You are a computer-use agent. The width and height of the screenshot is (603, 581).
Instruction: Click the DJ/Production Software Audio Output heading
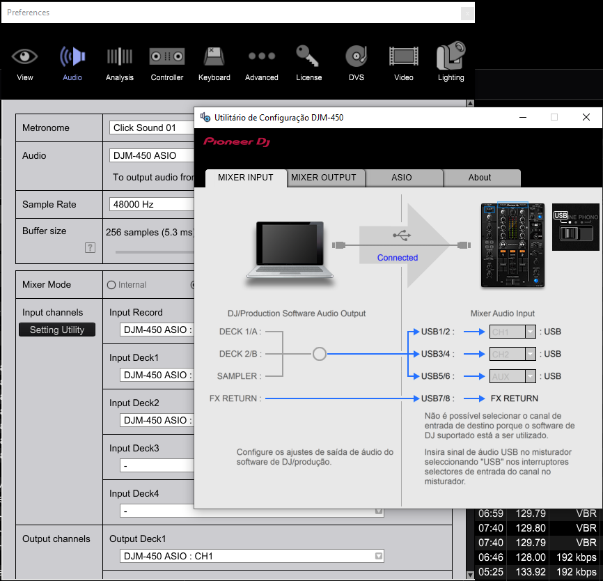pyautogui.click(x=297, y=313)
